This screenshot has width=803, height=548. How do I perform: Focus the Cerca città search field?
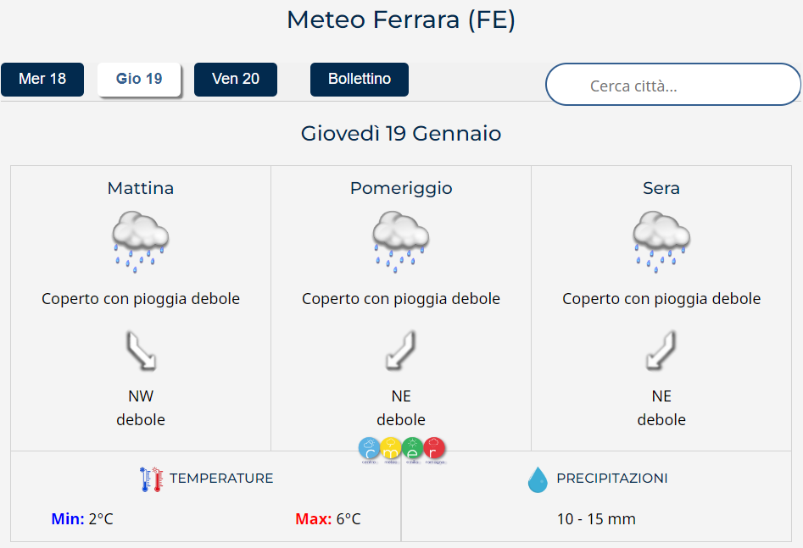[x=673, y=86]
